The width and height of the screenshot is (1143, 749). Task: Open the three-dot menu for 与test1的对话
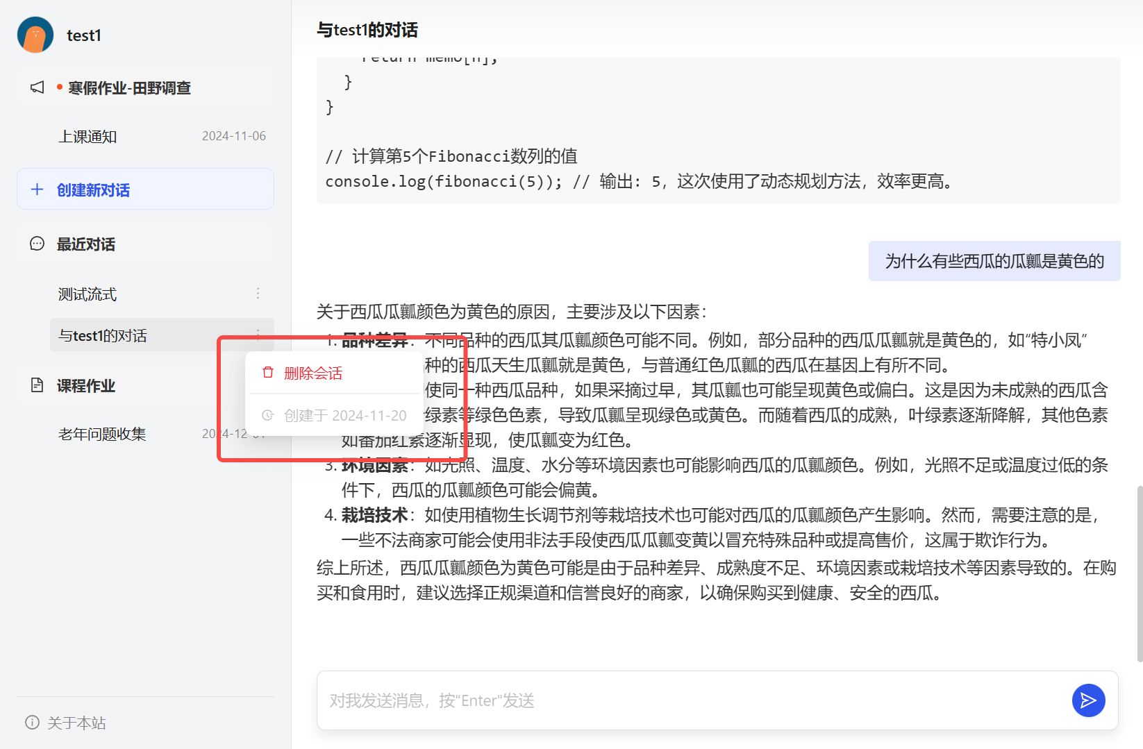(x=258, y=334)
